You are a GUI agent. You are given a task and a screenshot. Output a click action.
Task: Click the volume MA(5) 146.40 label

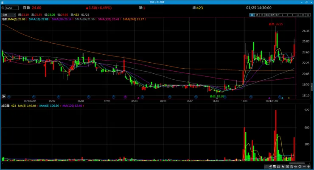click(27, 106)
